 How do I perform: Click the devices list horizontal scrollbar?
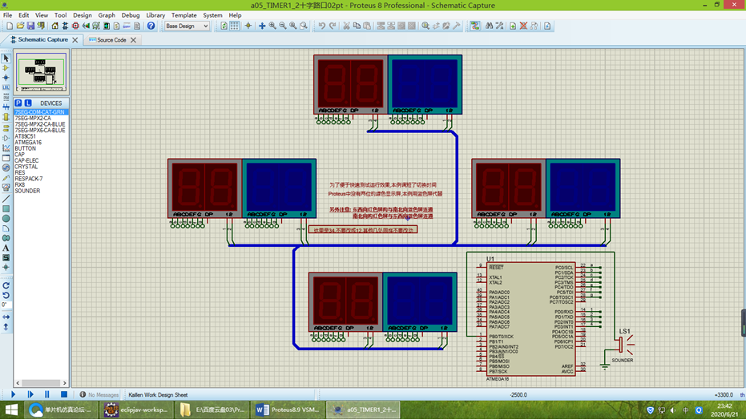(41, 383)
